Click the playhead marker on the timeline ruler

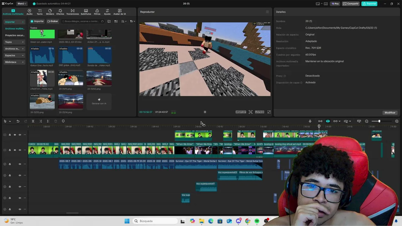(x=319, y=126)
